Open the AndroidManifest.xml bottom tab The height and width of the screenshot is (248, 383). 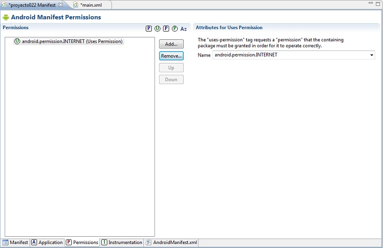(171, 243)
